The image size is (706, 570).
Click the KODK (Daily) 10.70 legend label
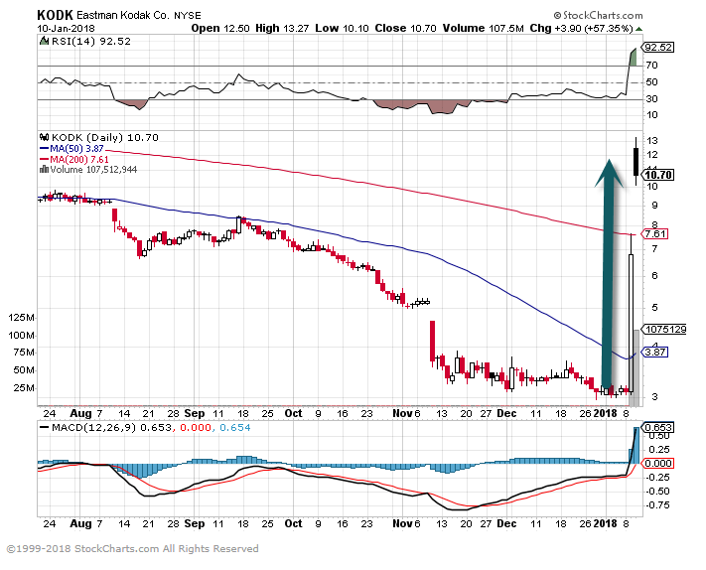click(104, 137)
